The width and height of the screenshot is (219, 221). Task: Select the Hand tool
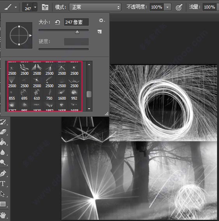tap(3, 215)
